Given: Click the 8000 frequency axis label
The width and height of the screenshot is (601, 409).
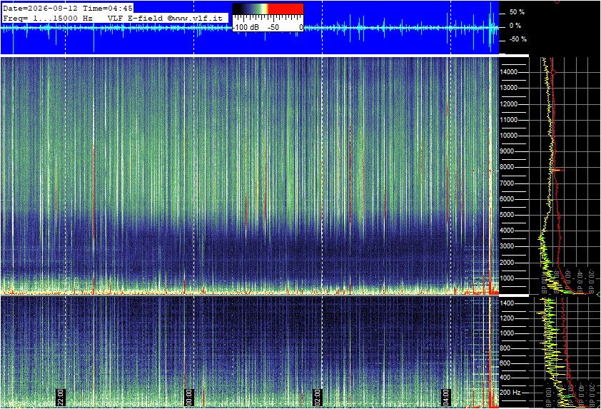Looking at the screenshot, I should pyautogui.click(x=507, y=167).
